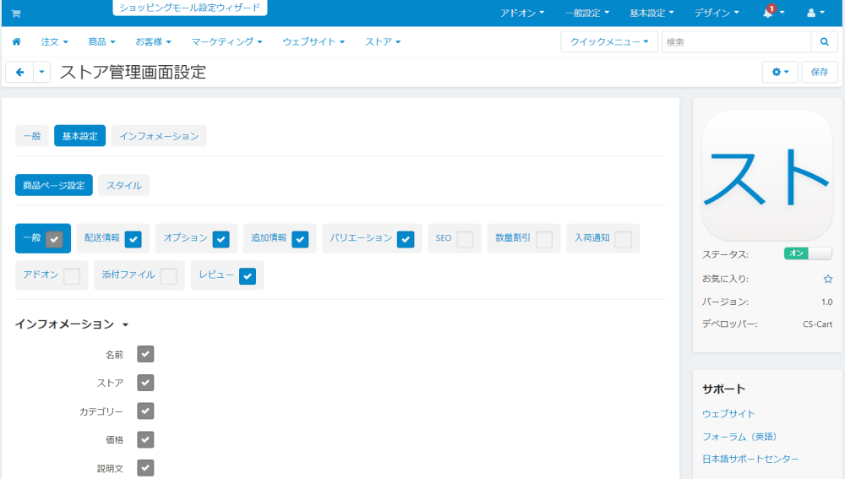Screen dimensions: 845x479
Task: Switch to the インフォメーション main tab
Action: tap(159, 136)
